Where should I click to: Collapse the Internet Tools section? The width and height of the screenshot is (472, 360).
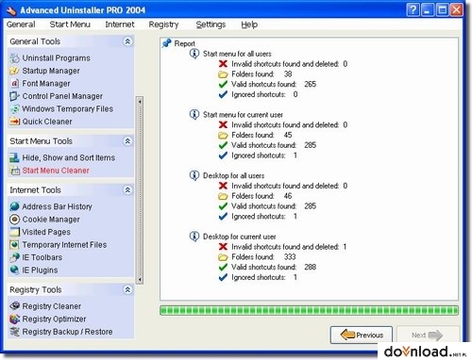pyautogui.click(x=127, y=189)
